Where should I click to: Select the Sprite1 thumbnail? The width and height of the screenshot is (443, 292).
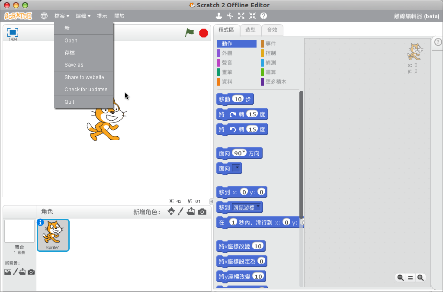pyautogui.click(x=53, y=235)
